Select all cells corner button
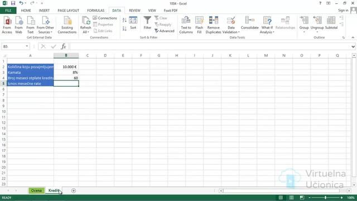 pyautogui.click(x=4, y=55)
